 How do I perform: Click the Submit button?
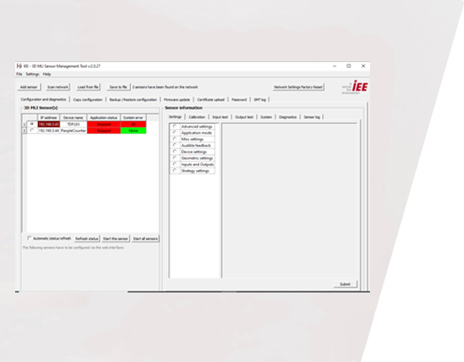click(345, 284)
